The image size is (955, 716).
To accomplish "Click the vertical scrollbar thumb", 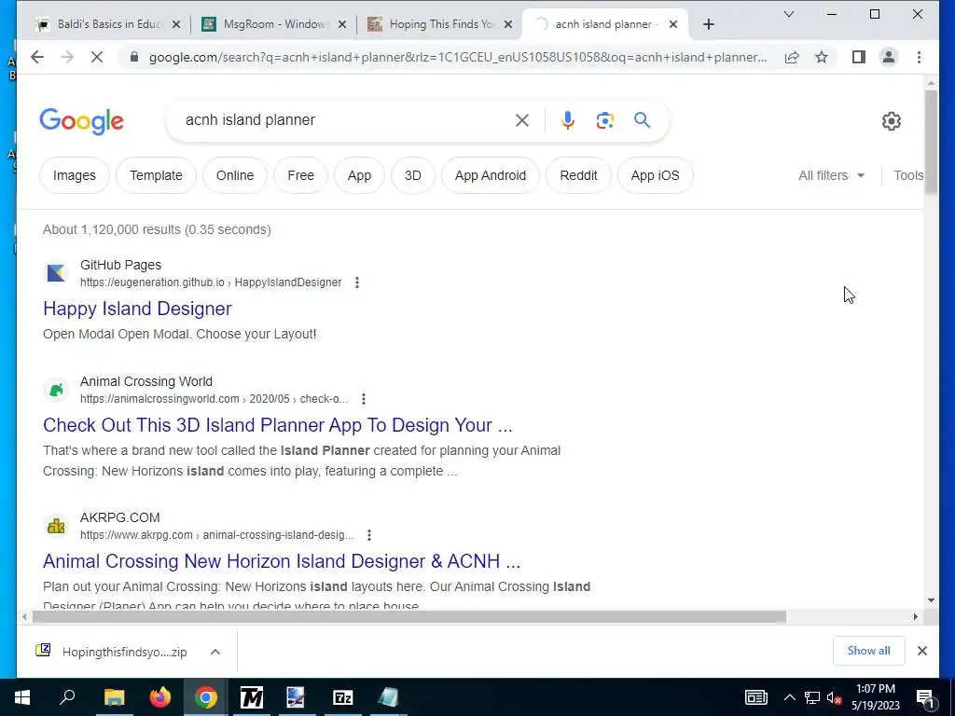I will coord(931,142).
